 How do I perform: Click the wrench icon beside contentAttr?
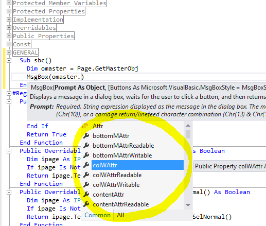click(86, 195)
